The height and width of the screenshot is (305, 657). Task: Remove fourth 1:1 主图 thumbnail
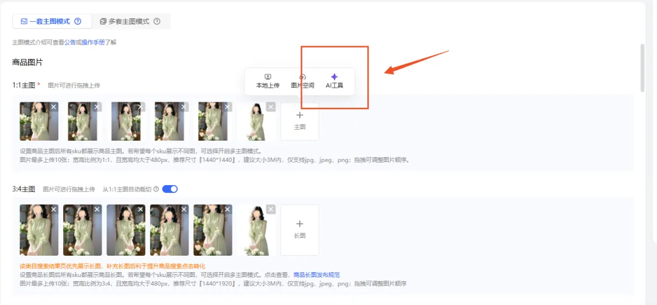(184, 107)
